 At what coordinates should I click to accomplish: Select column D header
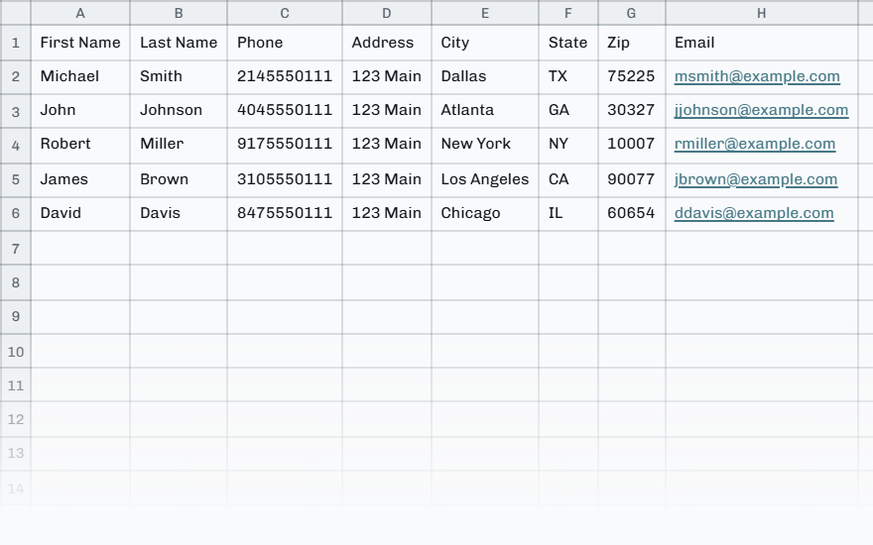click(386, 13)
